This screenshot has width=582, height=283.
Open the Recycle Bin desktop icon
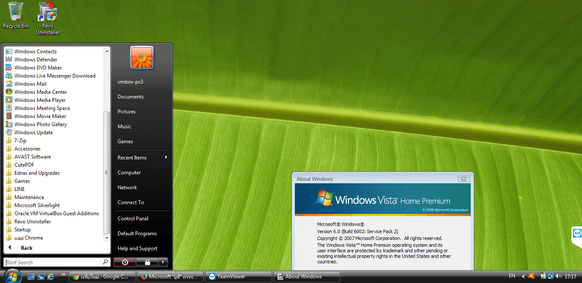pyautogui.click(x=16, y=15)
